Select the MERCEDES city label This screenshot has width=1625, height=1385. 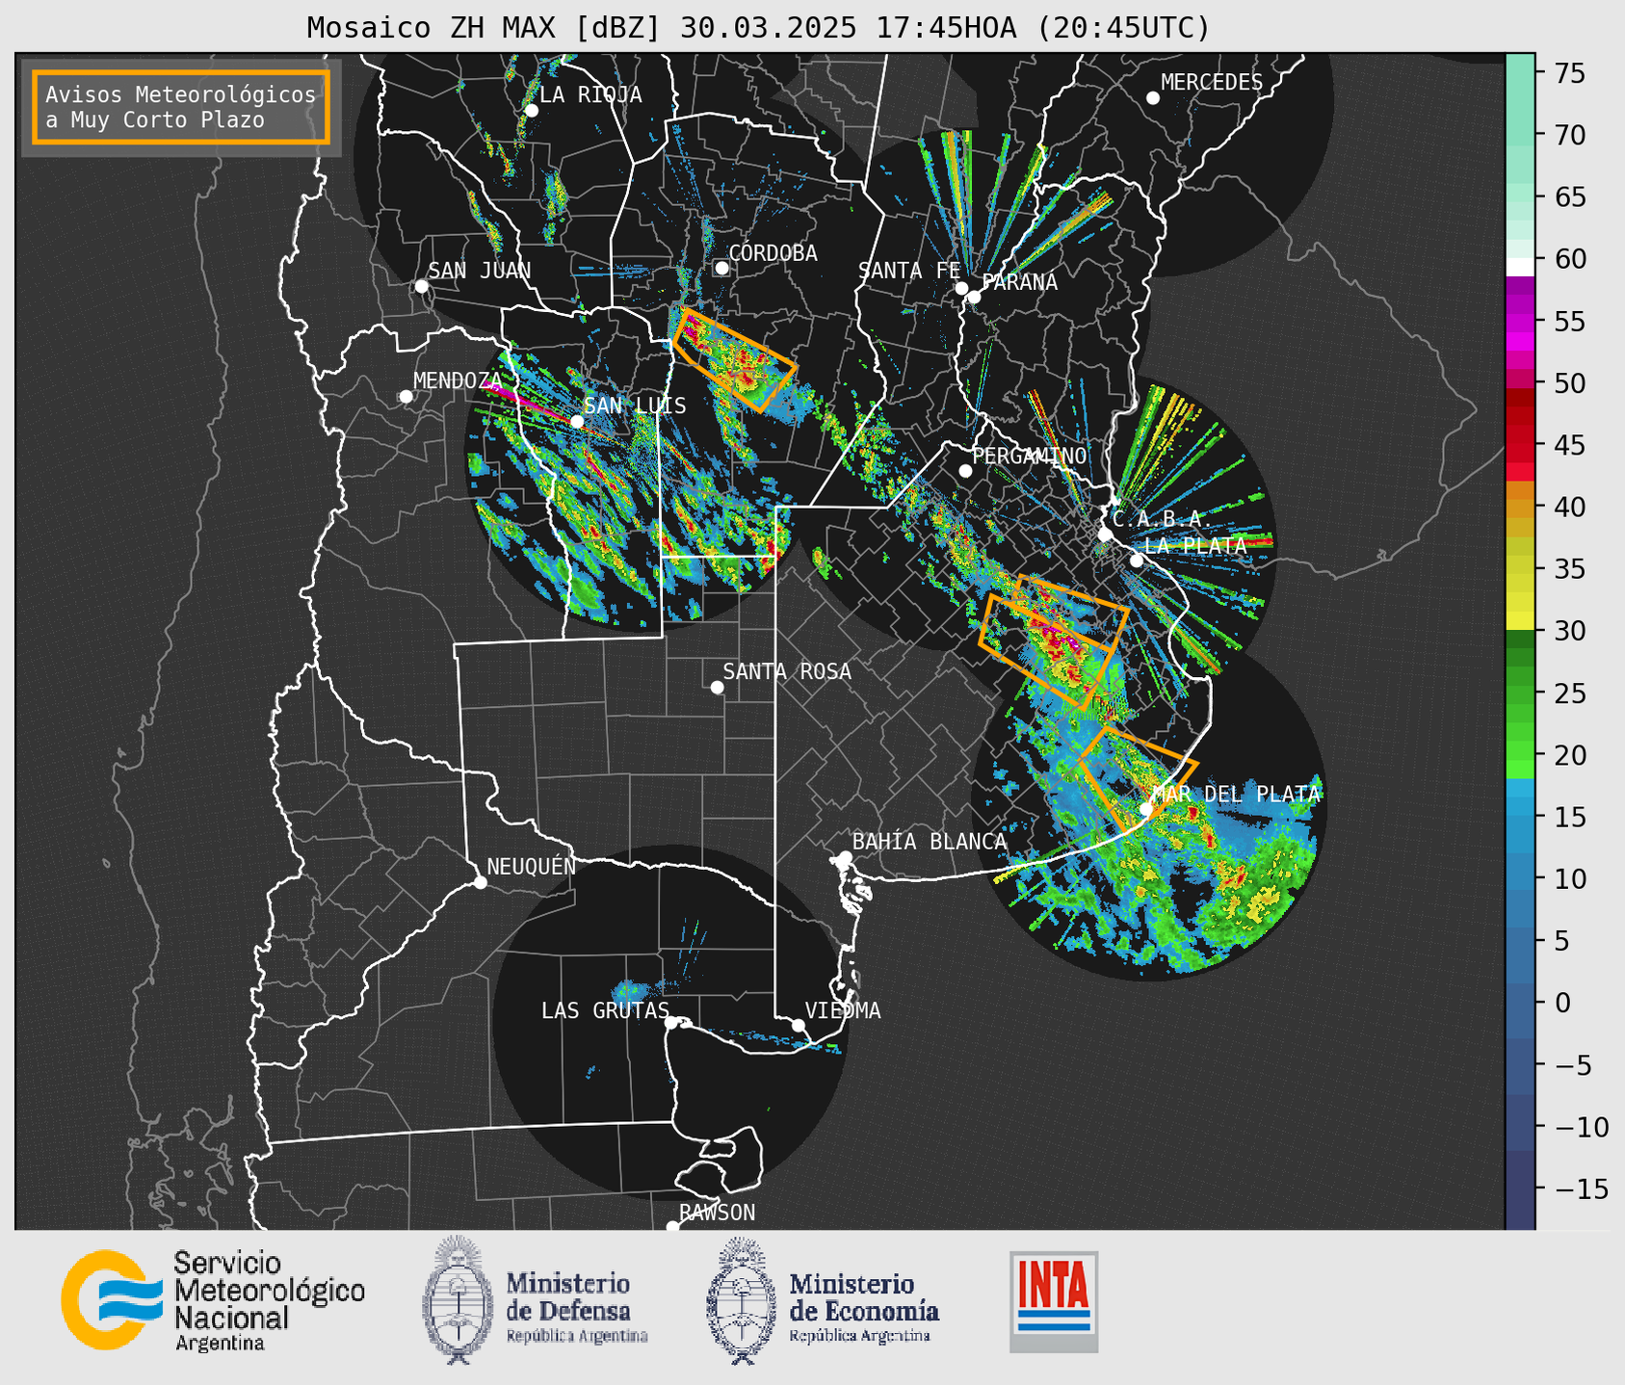pyautogui.click(x=1211, y=83)
